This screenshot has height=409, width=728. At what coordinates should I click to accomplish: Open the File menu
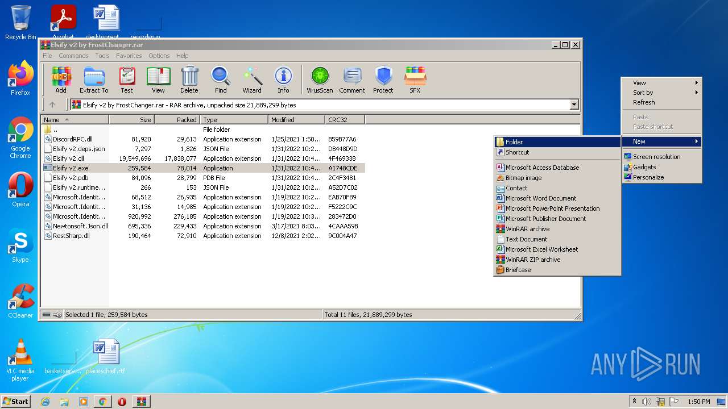(x=47, y=56)
